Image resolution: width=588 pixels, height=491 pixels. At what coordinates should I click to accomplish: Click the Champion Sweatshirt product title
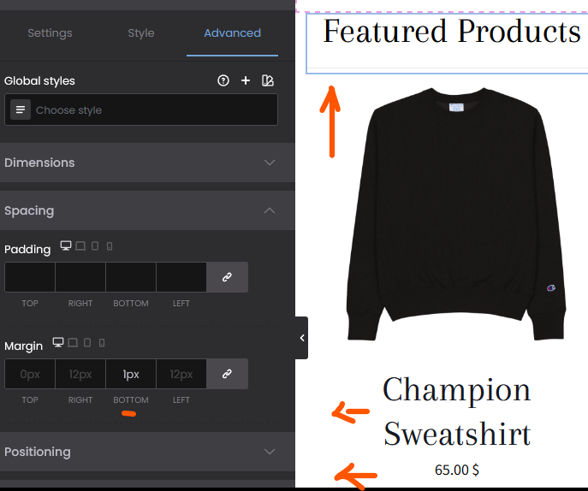(x=457, y=411)
